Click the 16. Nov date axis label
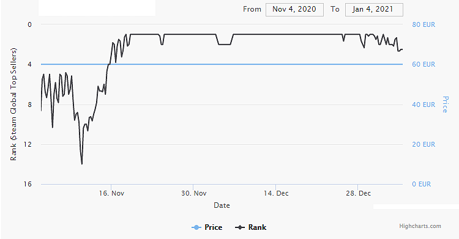The height and width of the screenshot is (239, 459). pos(111,193)
